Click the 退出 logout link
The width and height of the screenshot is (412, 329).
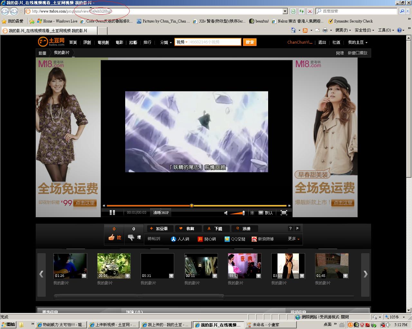tap(322, 42)
